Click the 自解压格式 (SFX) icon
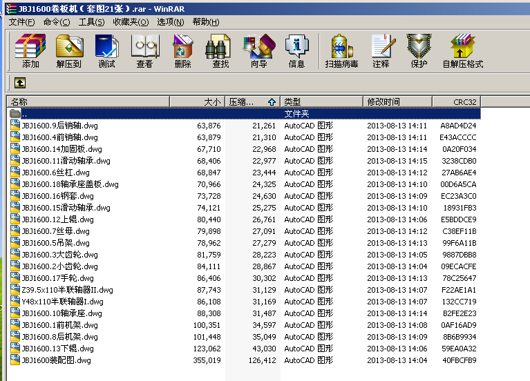 pyautogui.click(x=463, y=51)
